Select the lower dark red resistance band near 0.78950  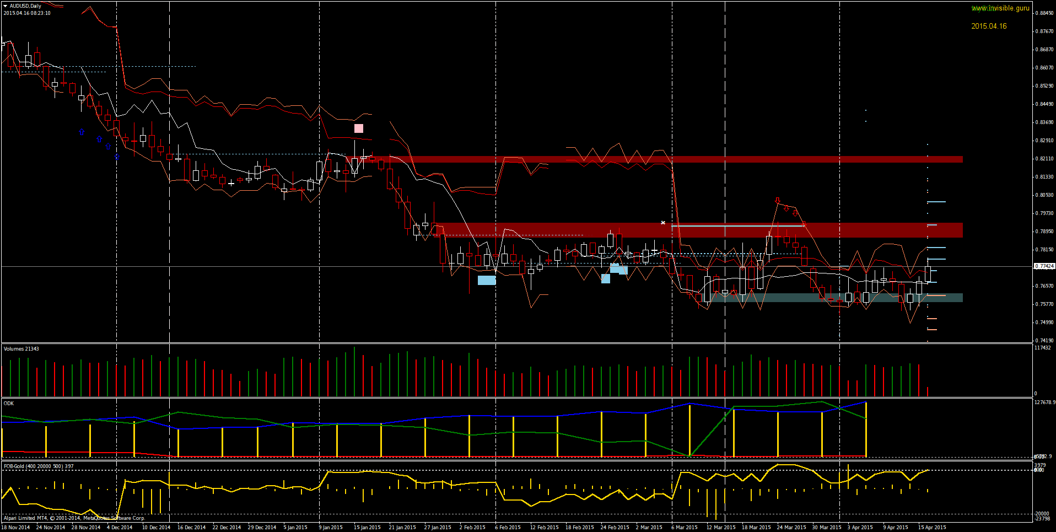pyautogui.click(x=699, y=230)
